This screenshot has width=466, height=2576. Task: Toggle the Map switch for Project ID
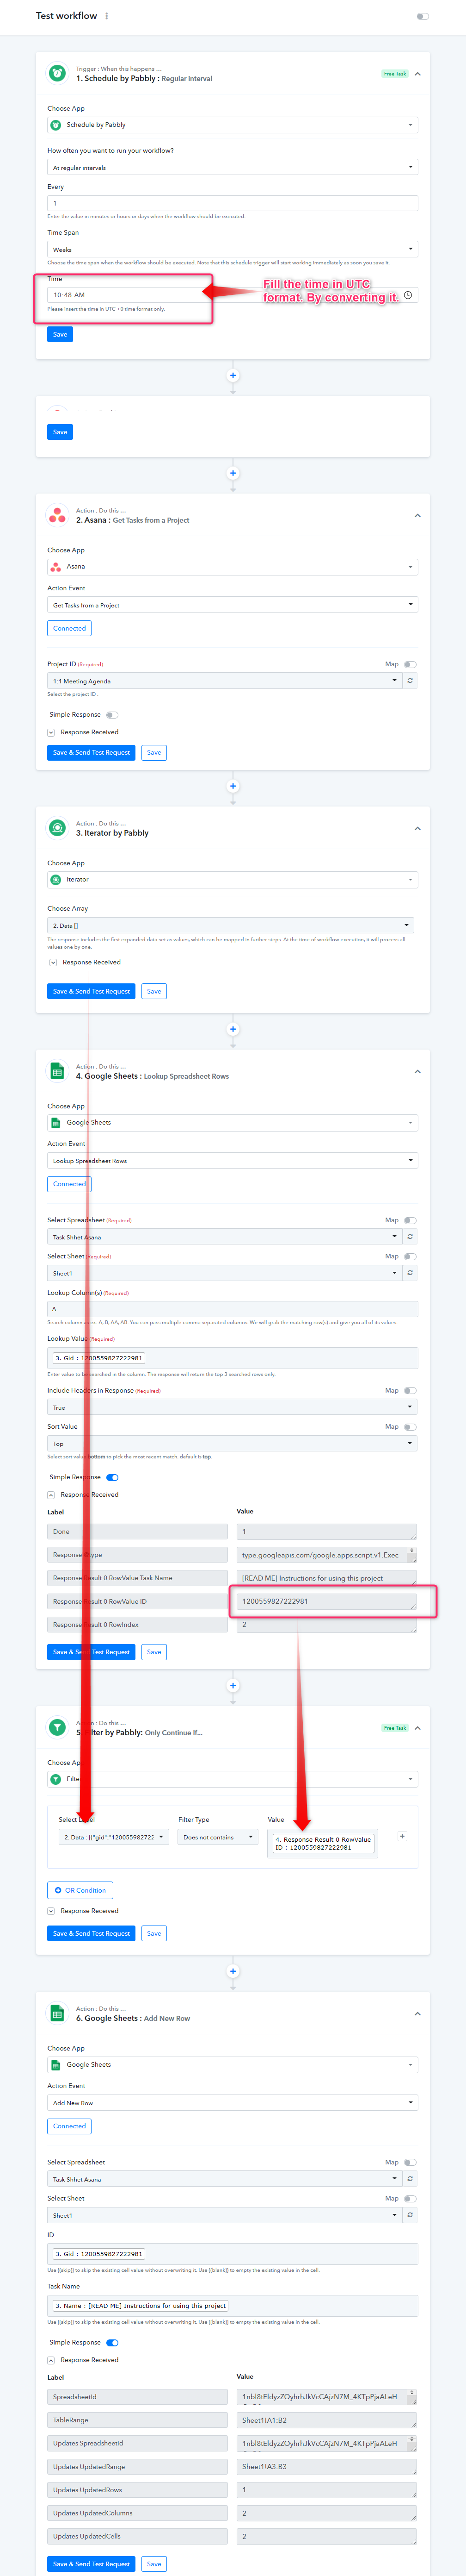pyautogui.click(x=410, y=664)
